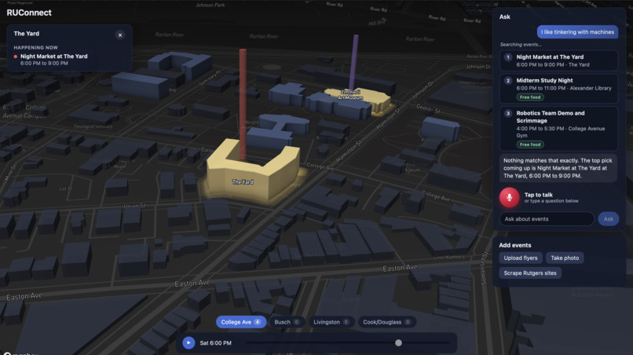Select the purple pillar at Zimmerli Art Museum

pos(354,61)
